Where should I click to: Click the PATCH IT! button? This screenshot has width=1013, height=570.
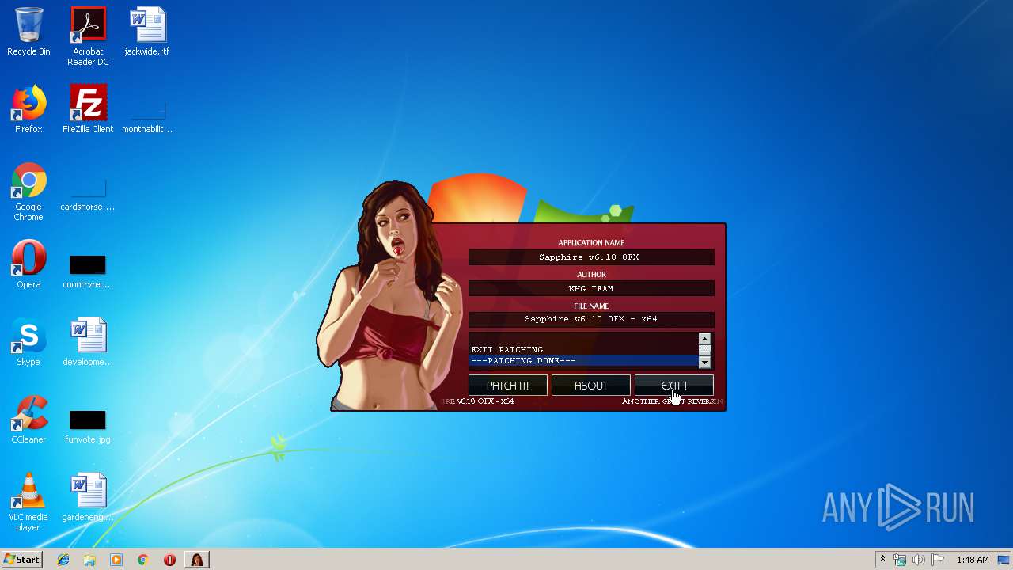click(508, 386)
